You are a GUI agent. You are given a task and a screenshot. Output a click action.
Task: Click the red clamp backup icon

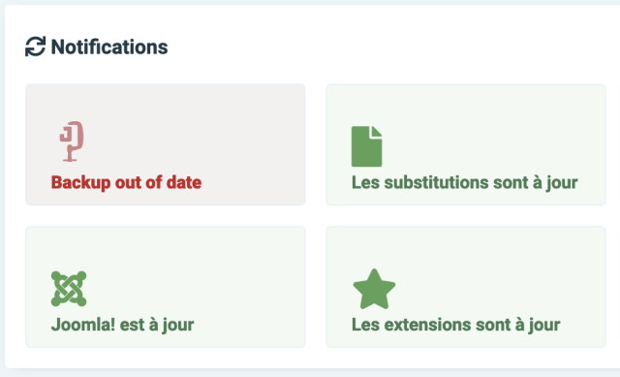coord(72,141)
